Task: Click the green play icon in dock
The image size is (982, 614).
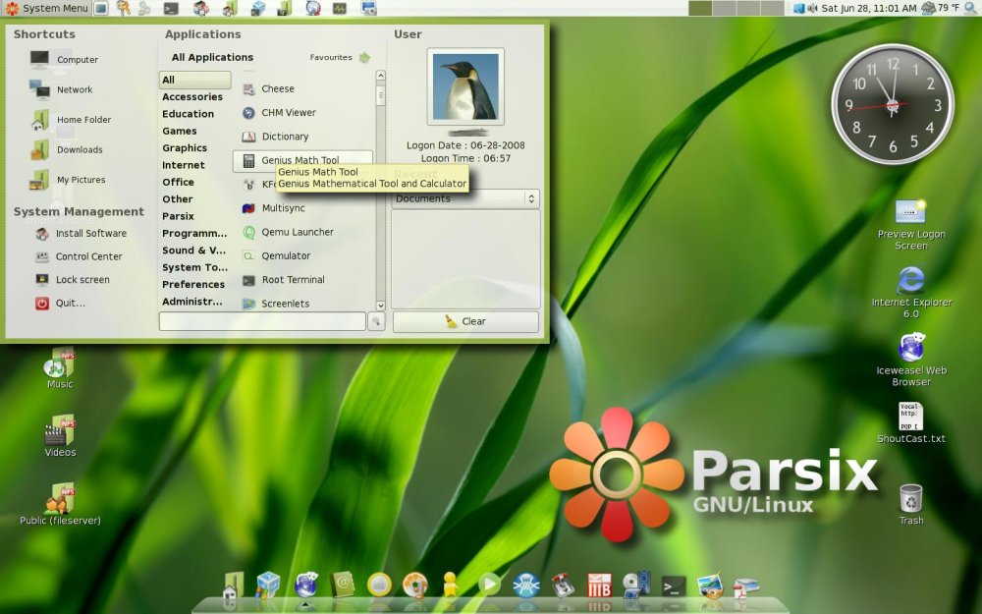Action: (489, 585)
